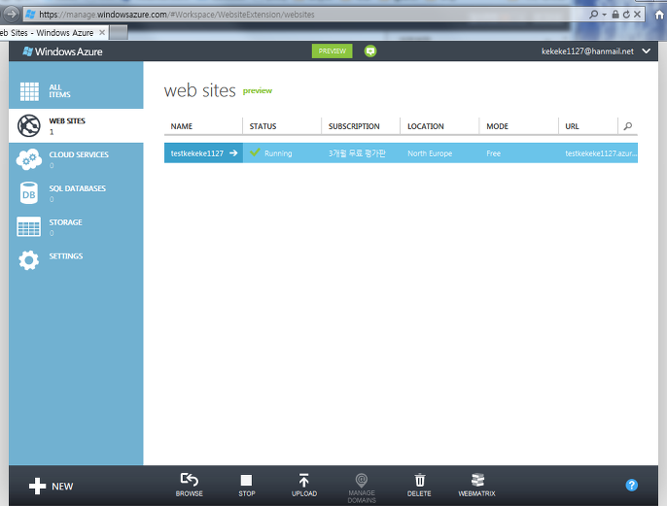Delete the site with trash icon
The height and width of the screenshot is (506, 667).
pos(419,480)
